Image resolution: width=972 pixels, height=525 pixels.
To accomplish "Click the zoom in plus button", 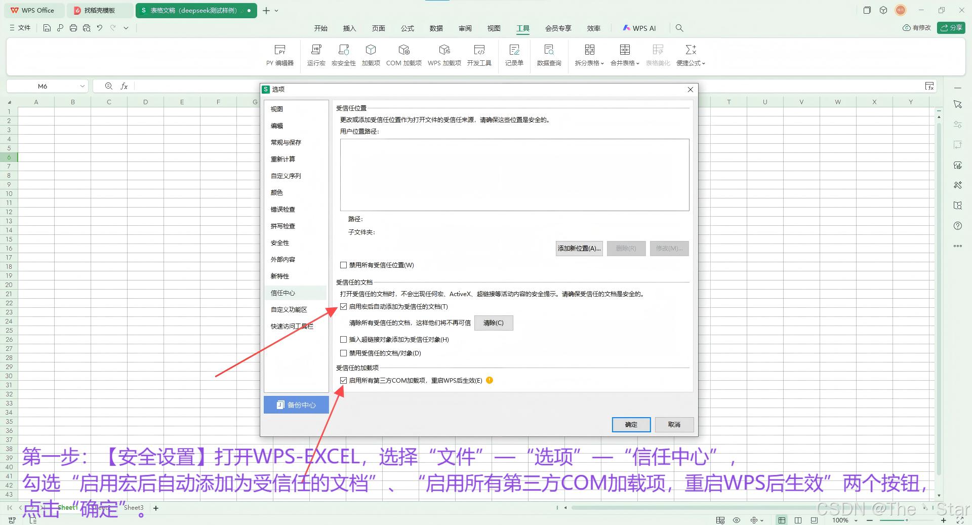I will point(944,520).
